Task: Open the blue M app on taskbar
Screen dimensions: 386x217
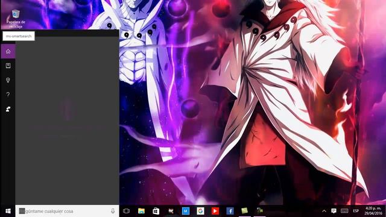Action: coord(186,211)
